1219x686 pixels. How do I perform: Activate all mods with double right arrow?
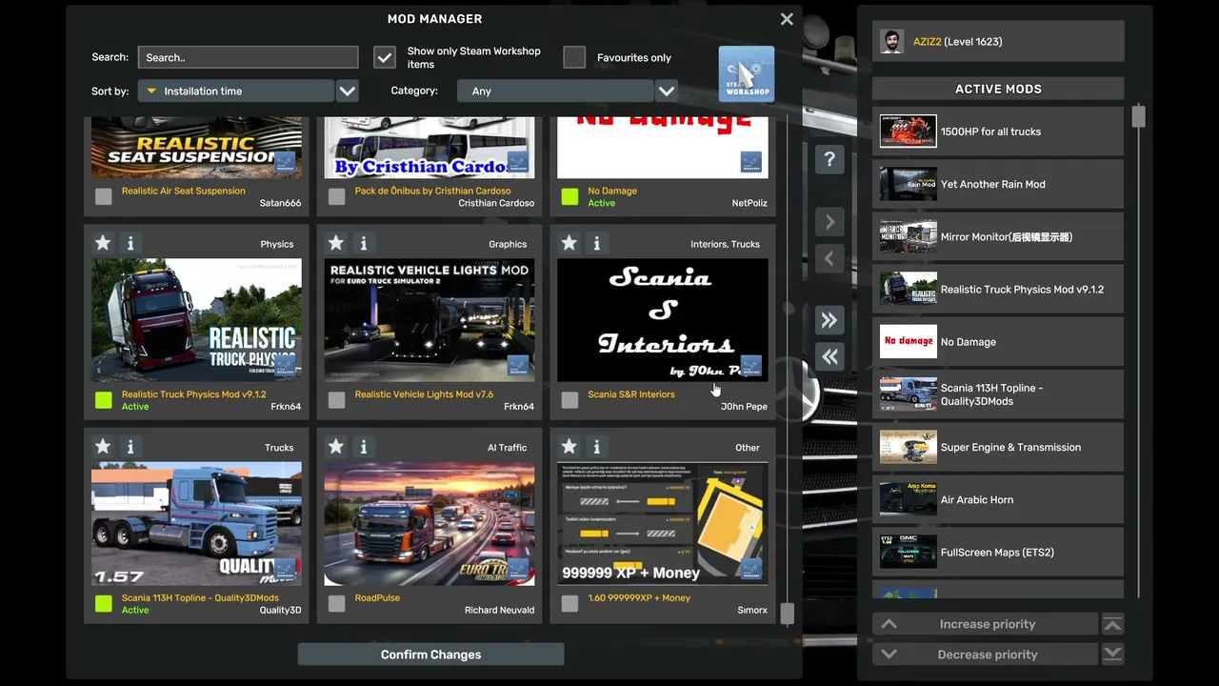[x=829, y=320]
